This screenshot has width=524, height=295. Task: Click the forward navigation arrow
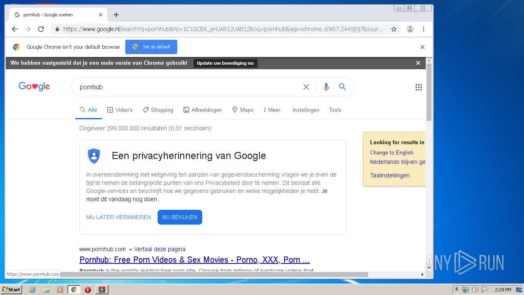pos(28,29)
